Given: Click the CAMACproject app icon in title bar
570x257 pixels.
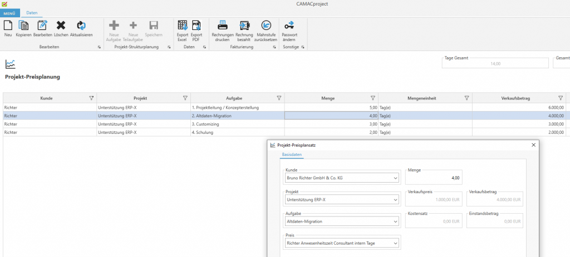Looking at the screenshot, I should coord(4,4).
